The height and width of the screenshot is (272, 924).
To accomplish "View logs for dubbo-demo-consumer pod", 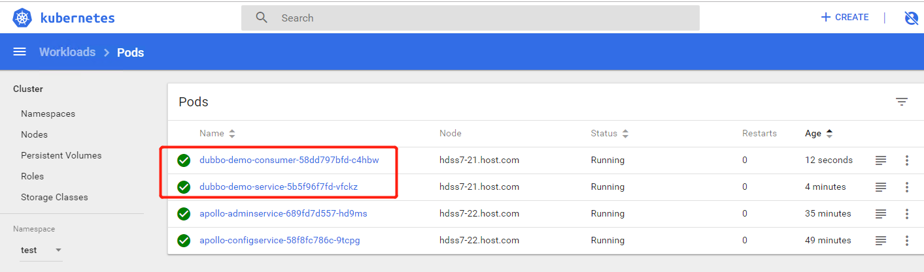I will tap(880, 160).
